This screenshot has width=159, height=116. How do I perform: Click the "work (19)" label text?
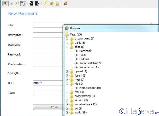click(x=81, y=112)
